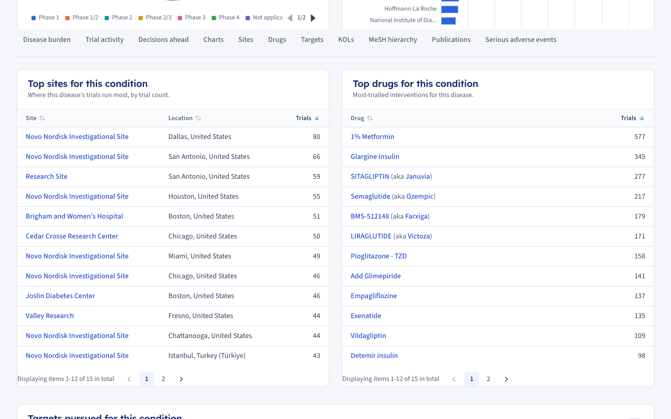
Task: Open the Dallas Novo Nordisk site link
Action: tap(77, 137)
